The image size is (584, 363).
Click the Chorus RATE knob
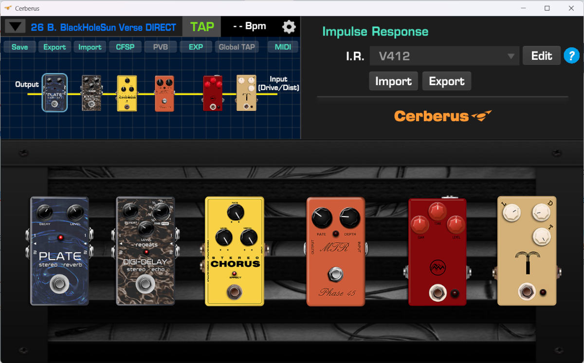(235, 213)
